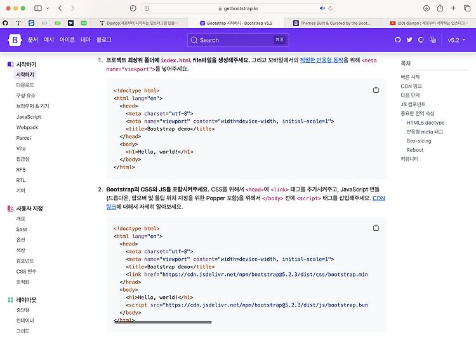Open 브라우저 & 기기 sidebar page

(33, 106)
